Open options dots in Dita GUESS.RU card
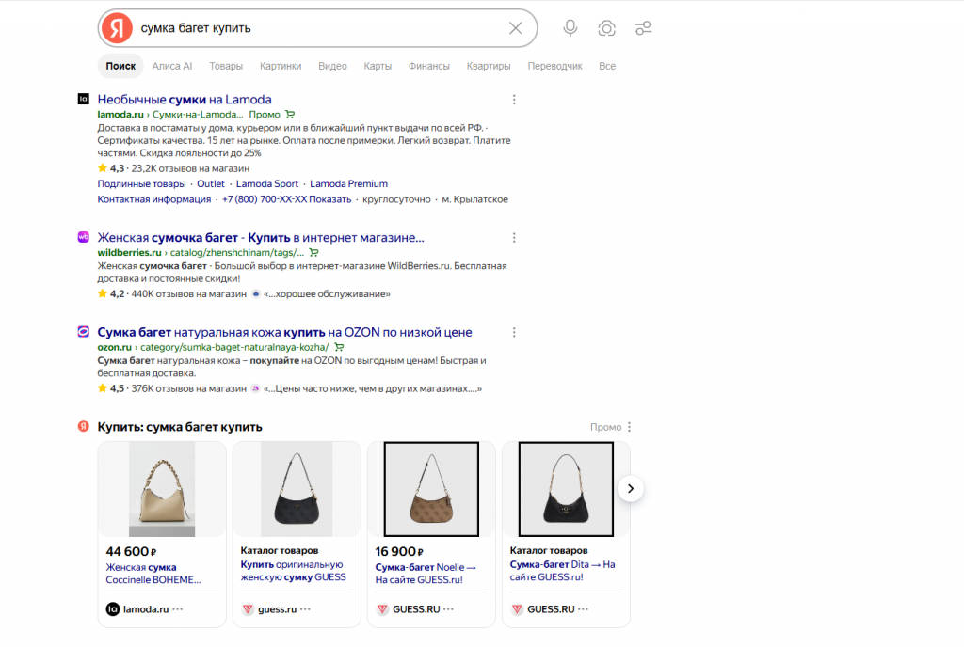The image size is (964, 647). pyautogui.click(x=583, y=609)
